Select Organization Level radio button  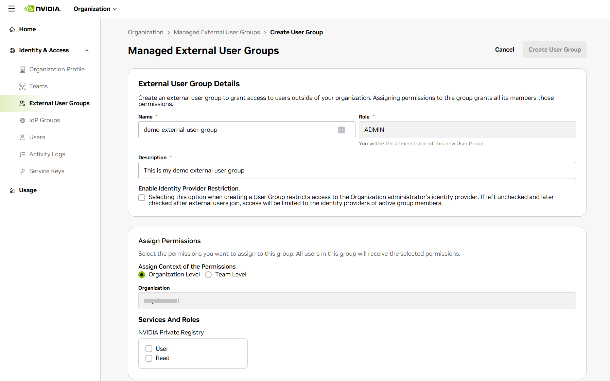[142, 275]
